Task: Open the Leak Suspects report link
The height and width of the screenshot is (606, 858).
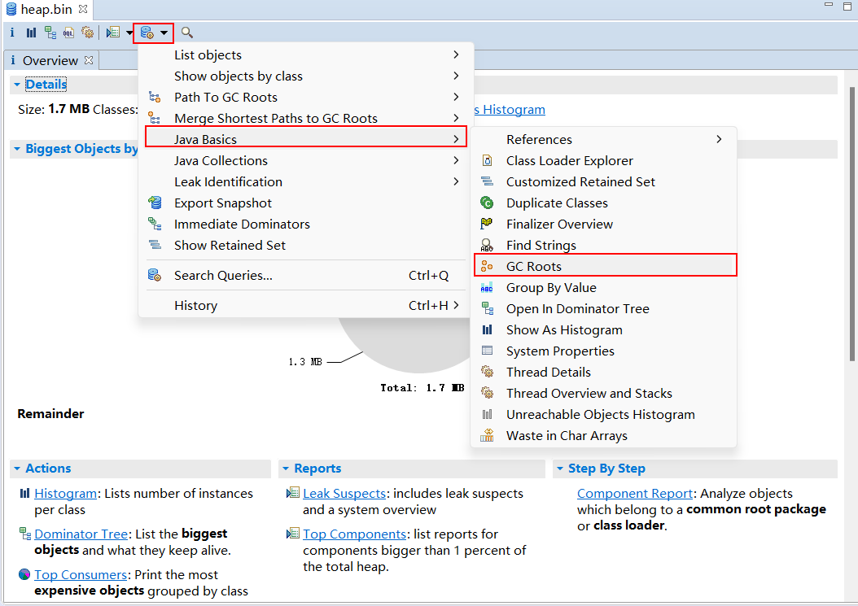Action: click(x=344, y=493)
